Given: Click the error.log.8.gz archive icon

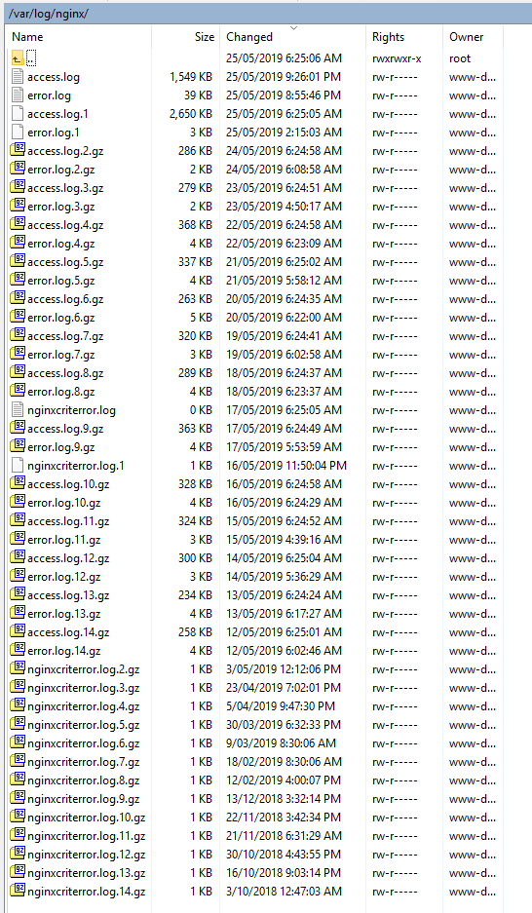Looking at the screenshot, I should coord(19,392).
